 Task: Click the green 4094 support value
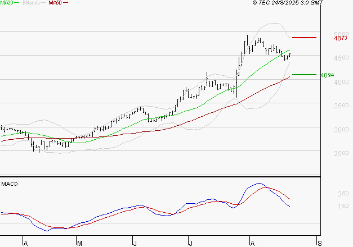tap(327, 75)
